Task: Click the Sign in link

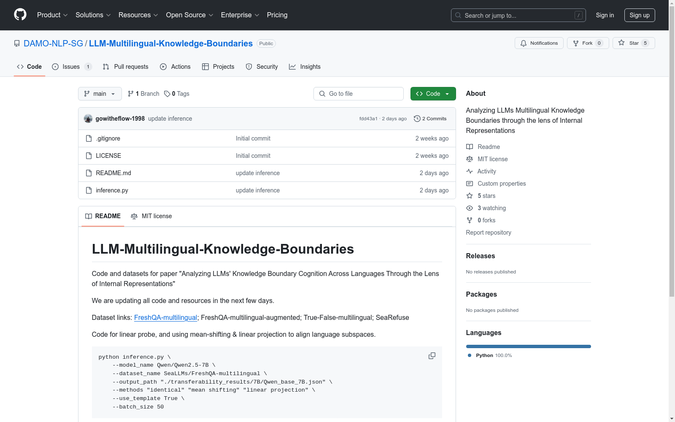Action: pos(605,15)
